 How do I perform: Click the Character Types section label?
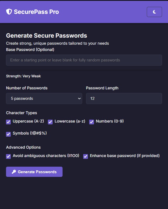[x=22, y=113]
